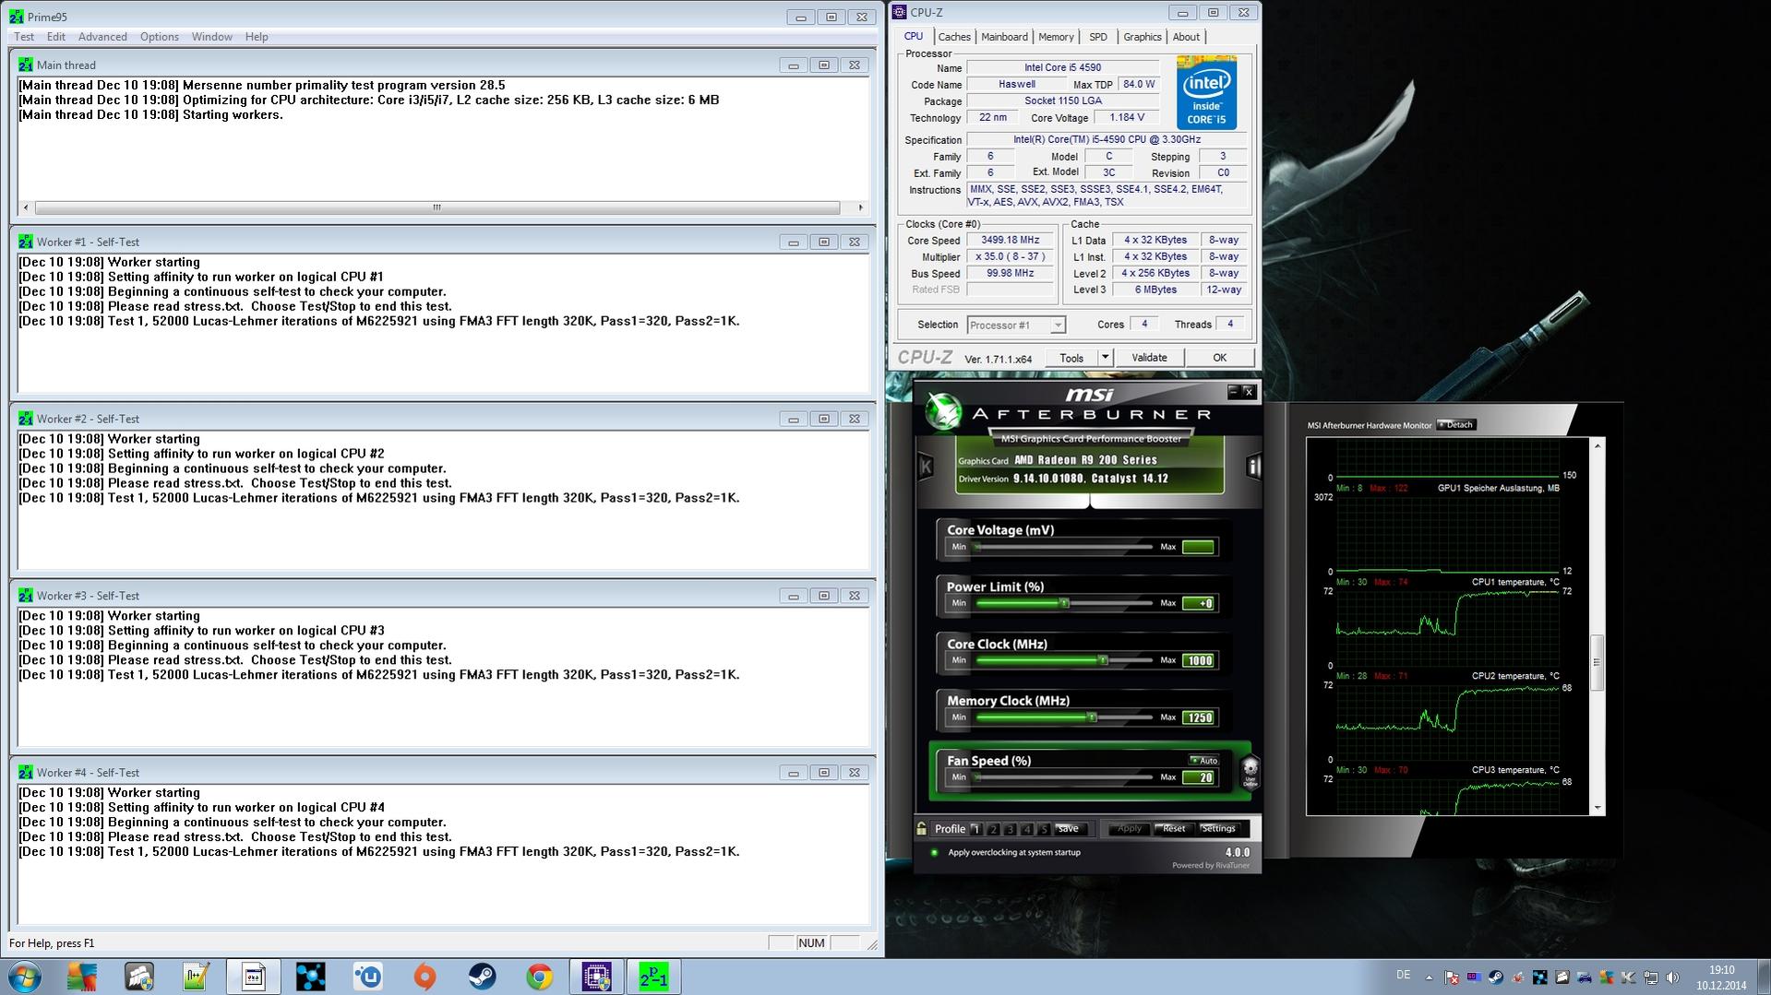Screen dimensions: 1771x995
Task: Switch to CPU-Z Mainboard tab
Action: (1004, 37)
